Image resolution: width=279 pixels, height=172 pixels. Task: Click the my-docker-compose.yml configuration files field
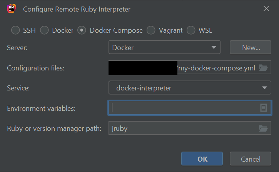pyautogui.click(x=216, y=68)
